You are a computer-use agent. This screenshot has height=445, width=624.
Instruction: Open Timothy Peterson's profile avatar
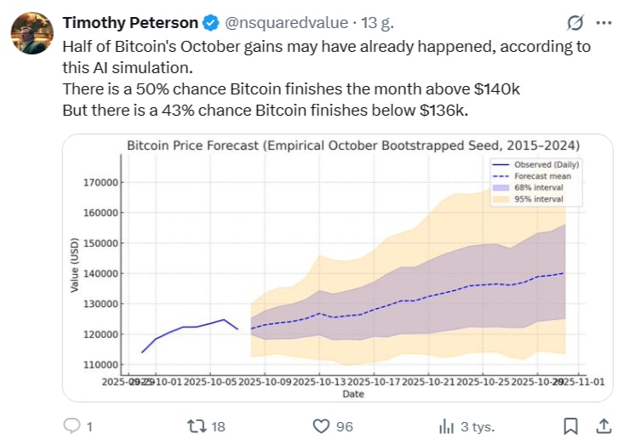(x=29, y=34)
